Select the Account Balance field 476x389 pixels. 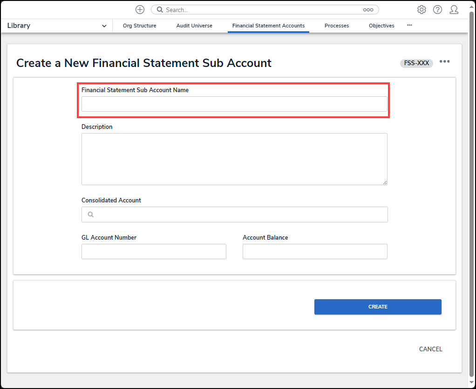(315, 251)
